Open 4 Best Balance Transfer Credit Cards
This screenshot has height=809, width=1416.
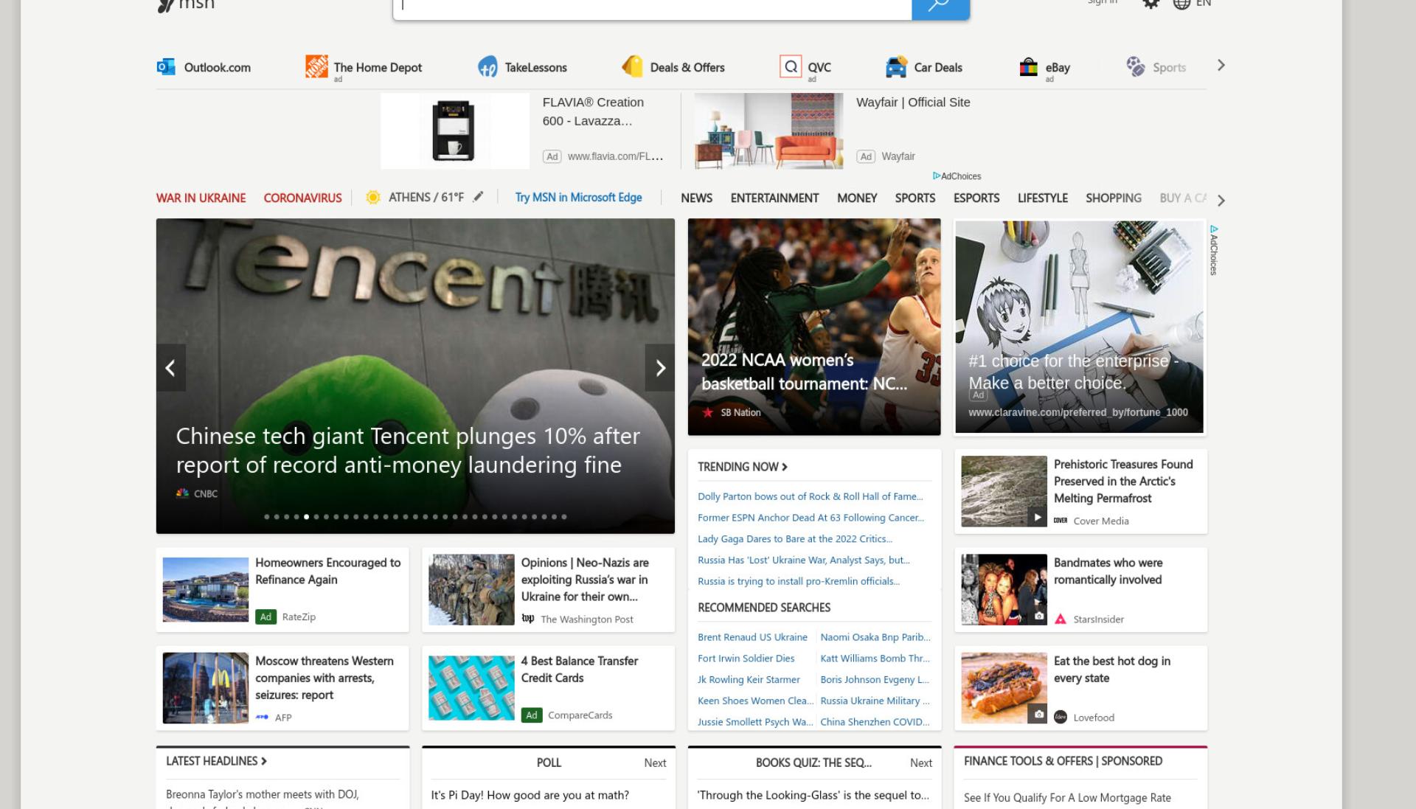(548, 688)
